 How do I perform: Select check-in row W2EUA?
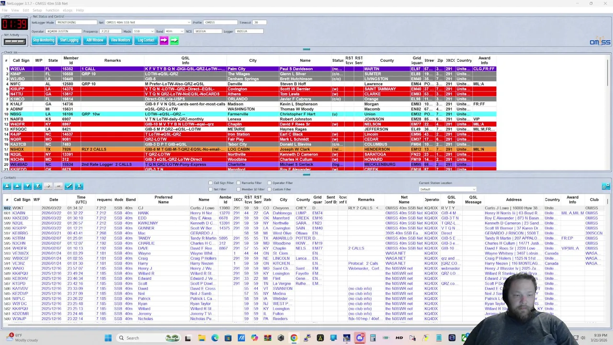(249, 69)
